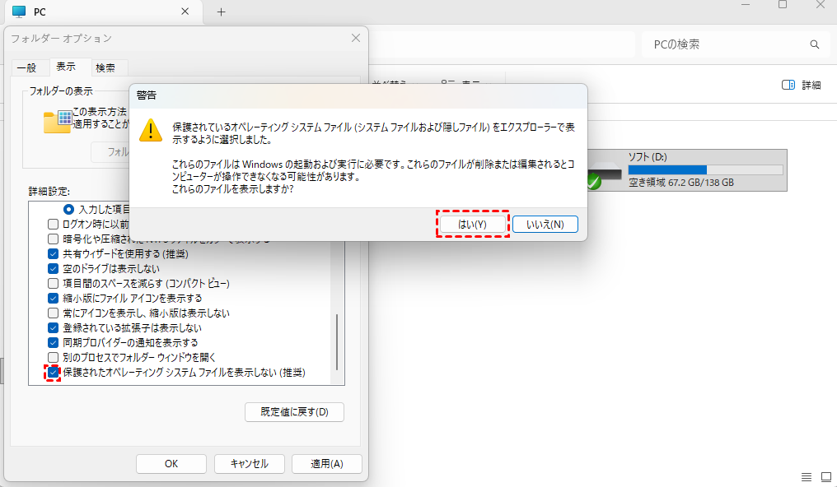837x487 pixels.
Task: Switch to thumbnail view icon at bottom right
Action: pyautogui.click(x=825, y=477)
